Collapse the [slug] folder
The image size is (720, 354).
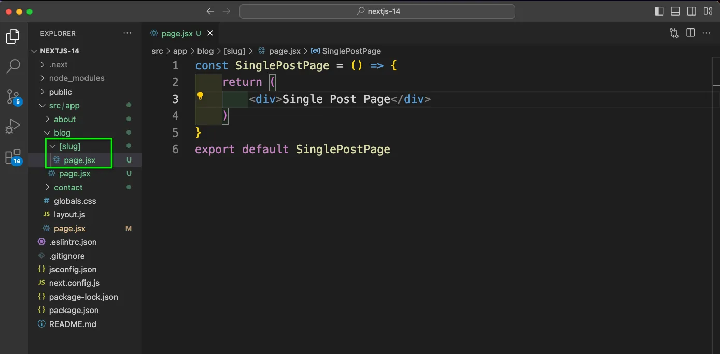point(85,146)
